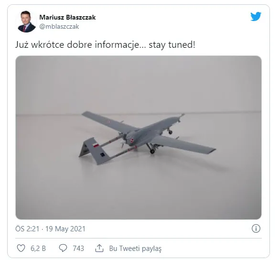
Task: Click the "19 May 2021" date
Action: (65, 229)
